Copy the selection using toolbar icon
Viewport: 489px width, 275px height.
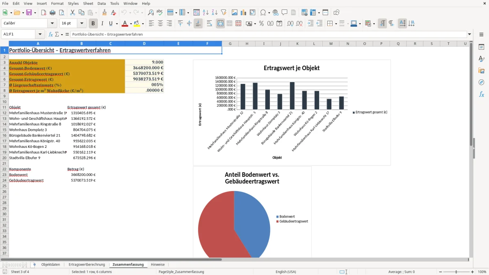coord(81,13)
